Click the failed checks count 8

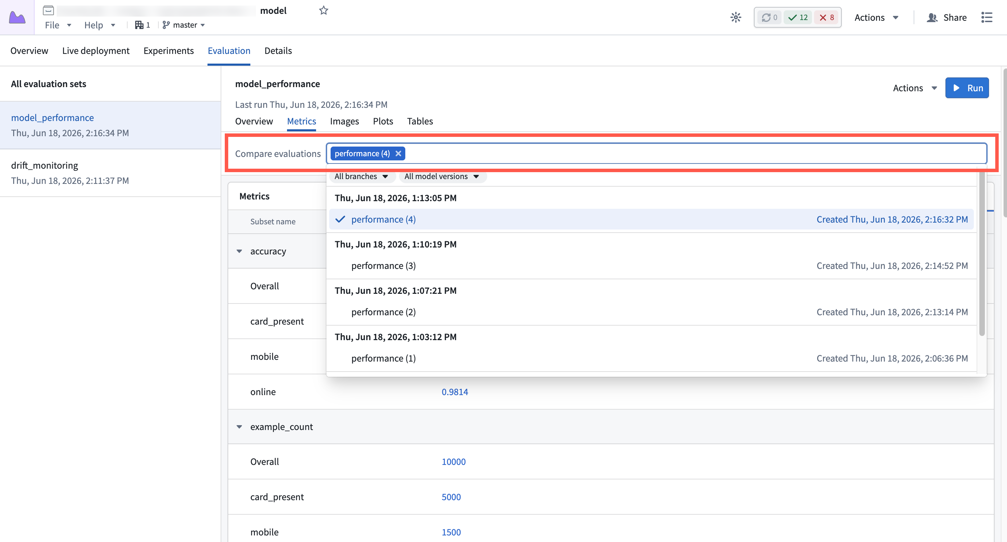pyautogui.click(x=826, y=18)
